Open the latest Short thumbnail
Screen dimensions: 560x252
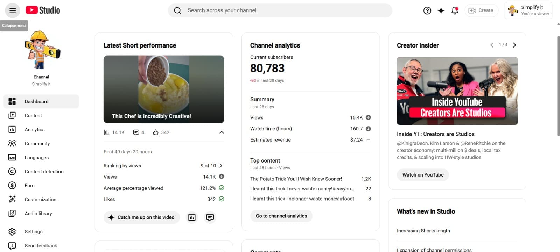tap(164, 89)
